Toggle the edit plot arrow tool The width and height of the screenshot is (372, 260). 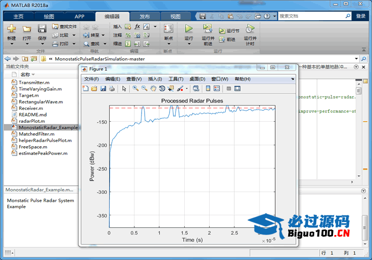click(124, 88)
